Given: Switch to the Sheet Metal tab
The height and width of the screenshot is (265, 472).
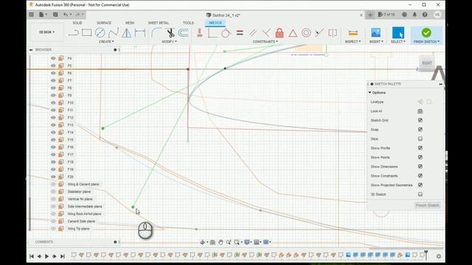Looking at the screenshot, I should pyautogui.click(x=159, y=23).
